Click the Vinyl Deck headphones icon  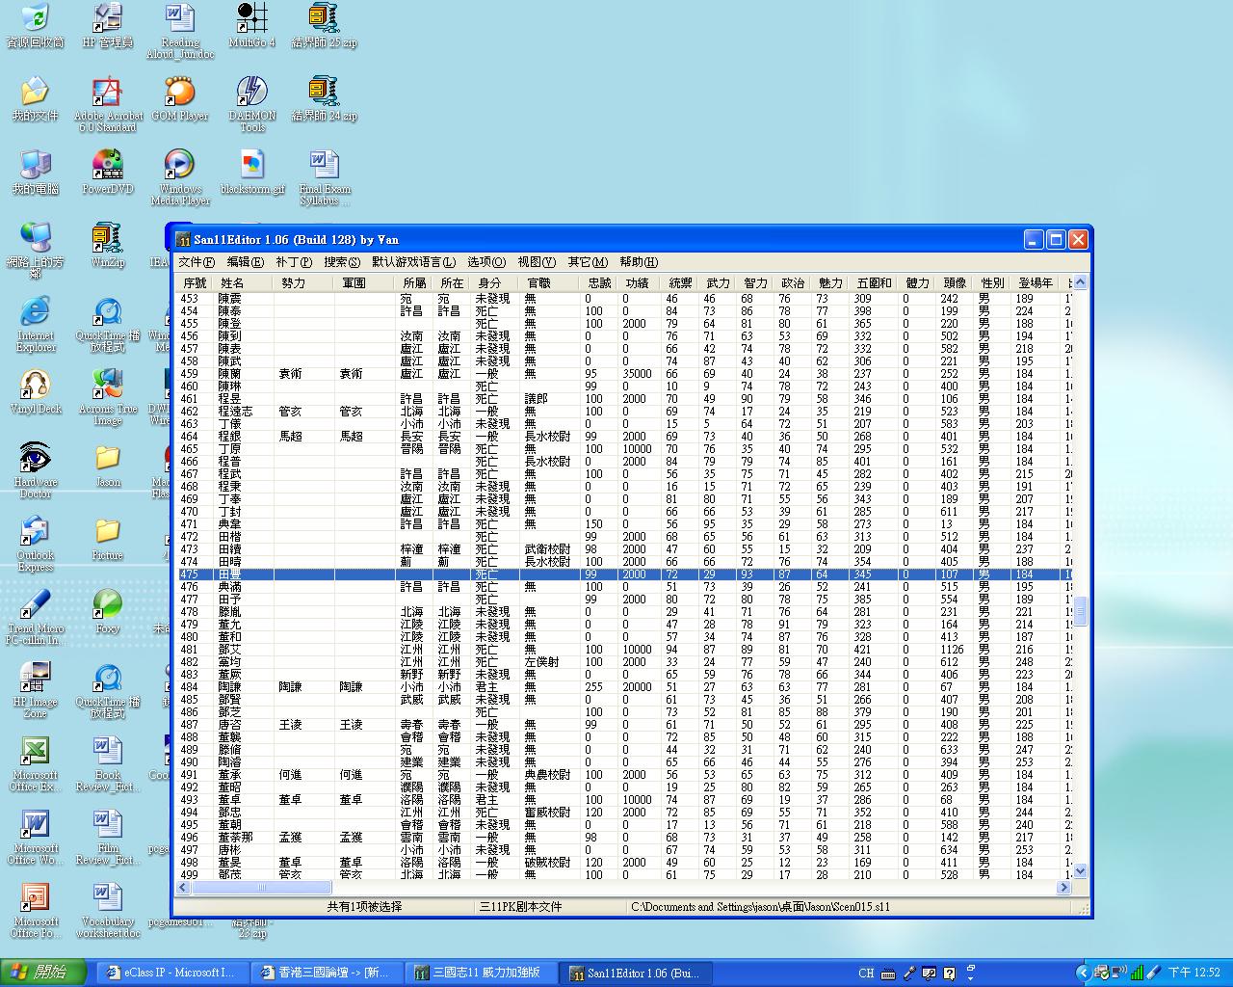[x=36, y=386]
